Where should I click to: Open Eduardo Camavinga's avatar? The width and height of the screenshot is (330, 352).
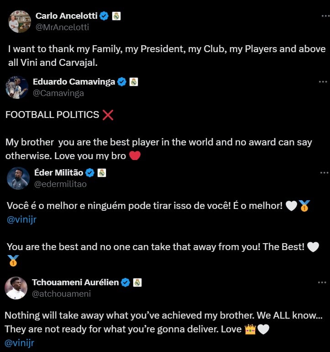(17, 87)
